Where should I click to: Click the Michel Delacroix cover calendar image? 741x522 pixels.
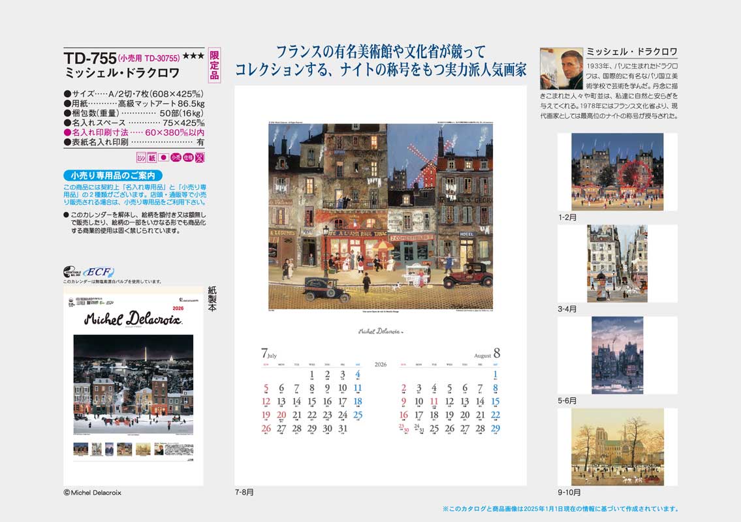coord(133,386)
